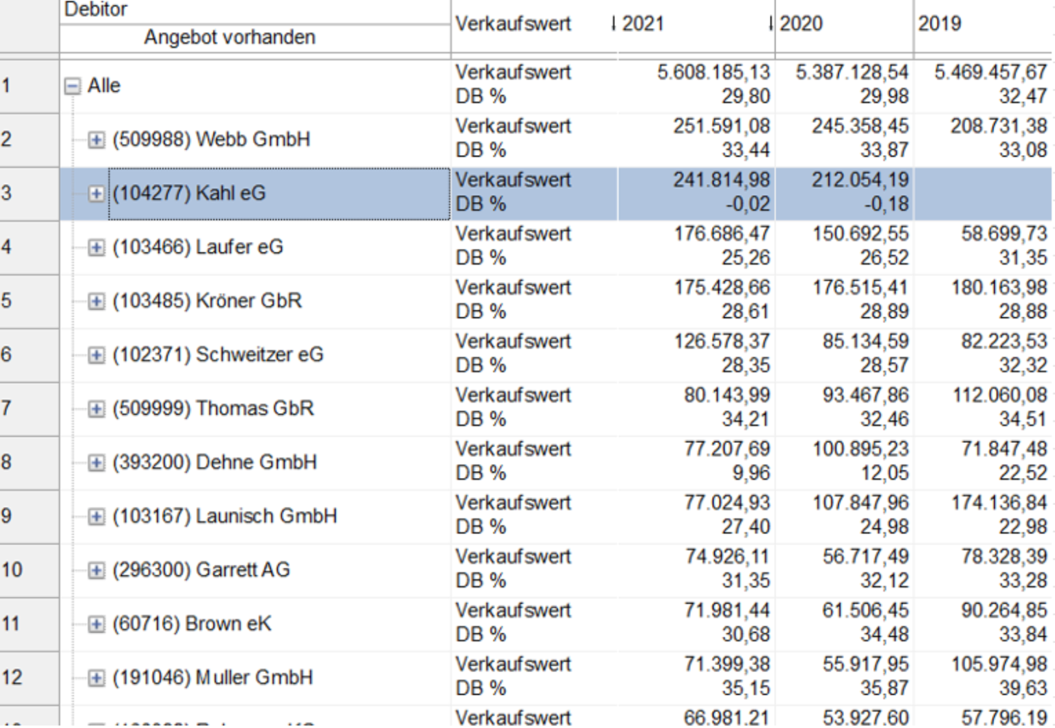Image resolution: width=1055 pixels, height=728 pixels.
Task: Expand (60716) Brown eK row
Action: (x=96, y=624)
